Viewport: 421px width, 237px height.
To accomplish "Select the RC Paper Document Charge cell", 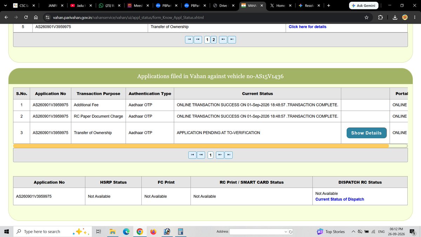I will point(99,116).
